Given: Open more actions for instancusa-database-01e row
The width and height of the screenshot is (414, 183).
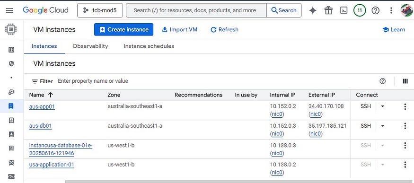Looking at the screenshot, I should coord(405,145).
